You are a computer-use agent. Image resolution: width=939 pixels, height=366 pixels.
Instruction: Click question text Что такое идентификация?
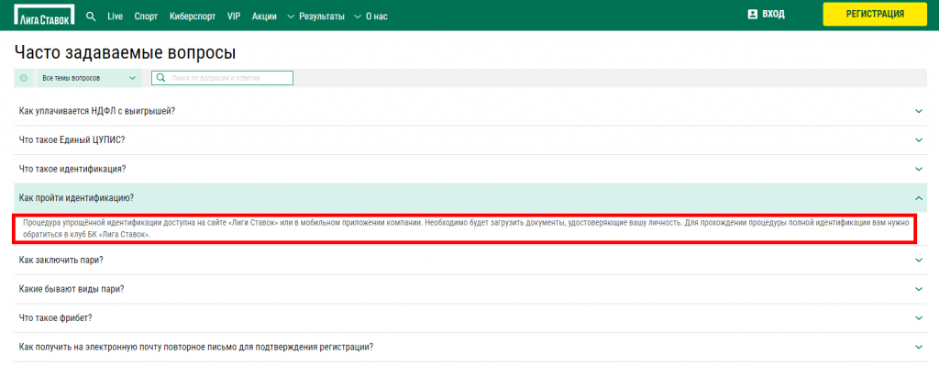tap(72, 169)
